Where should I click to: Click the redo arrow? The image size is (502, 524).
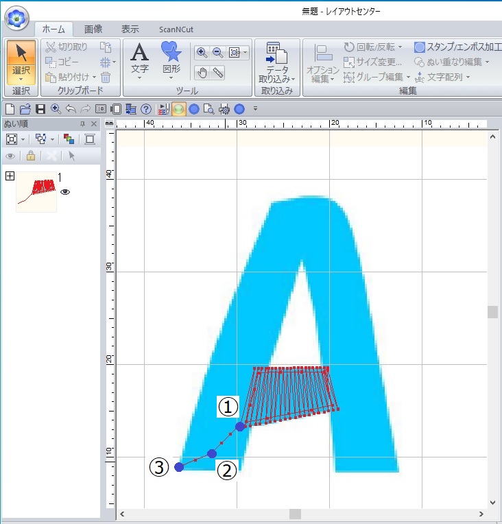tap(86, 109)
